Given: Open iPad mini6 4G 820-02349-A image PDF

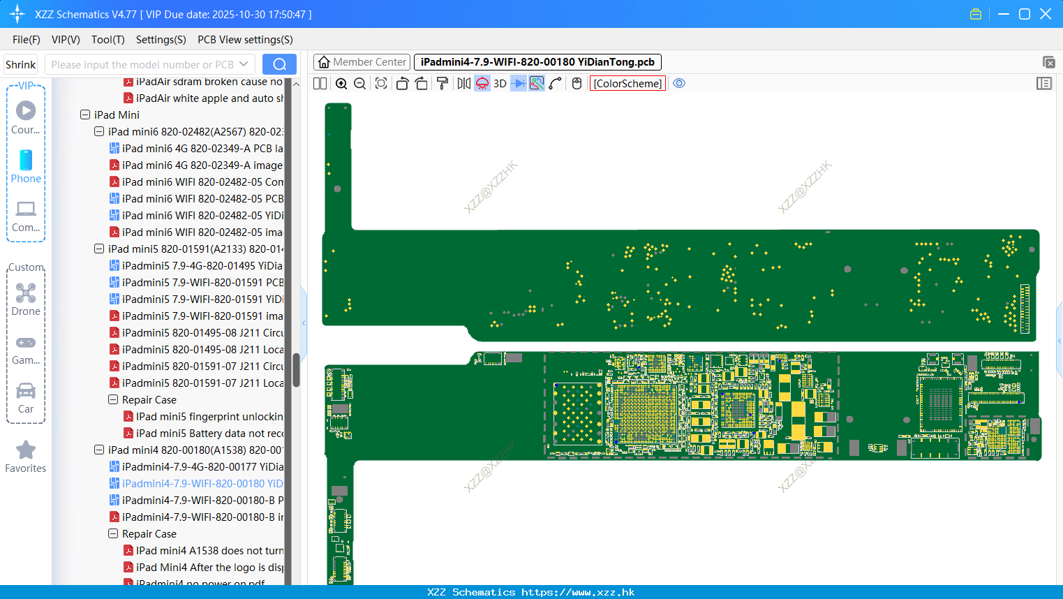Looking at the screenshot, I should pyautogui.click(x=197, y=165).
